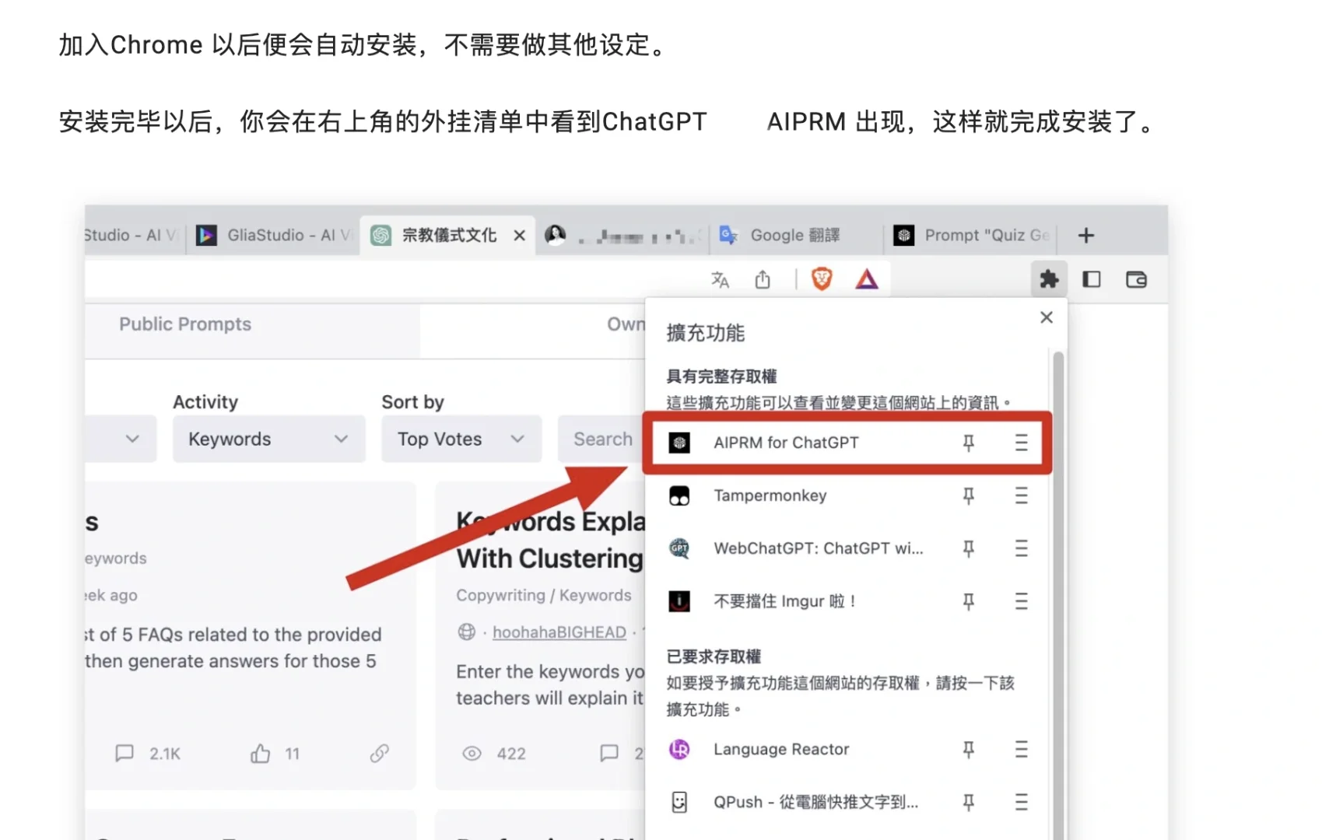Click the 不要擋住 Imgur extension icon
The image size is (1322, 840).
pos(679,601)
